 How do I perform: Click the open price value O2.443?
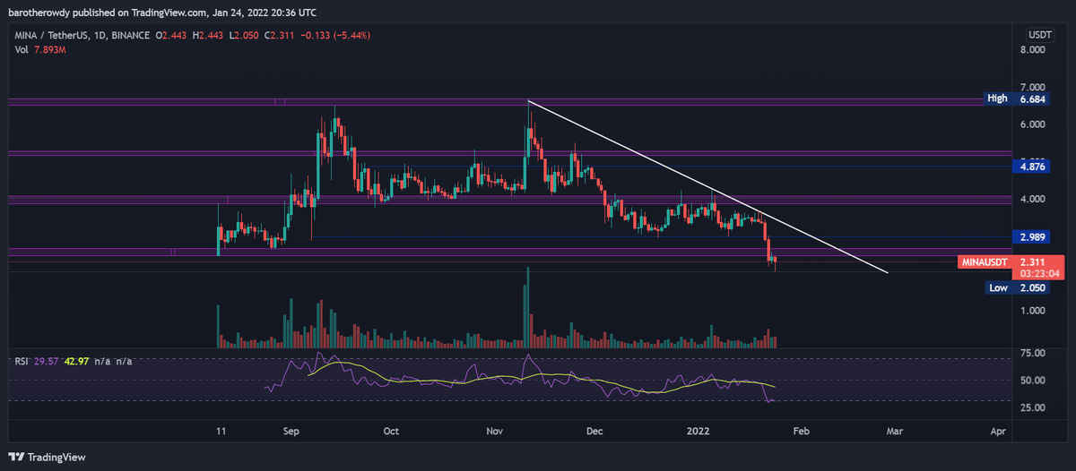click(x=173, y=35)
